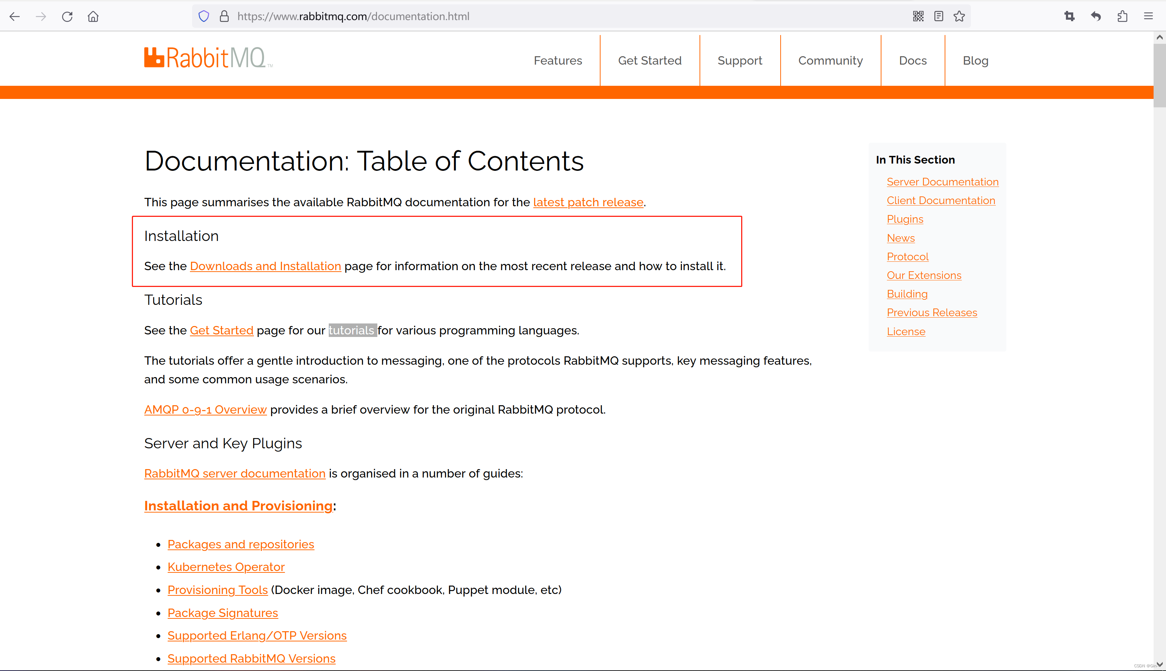Click the Installation section heading
Image resolution: width=1166 pixels, height=671 pixels.
pos(182,236)
